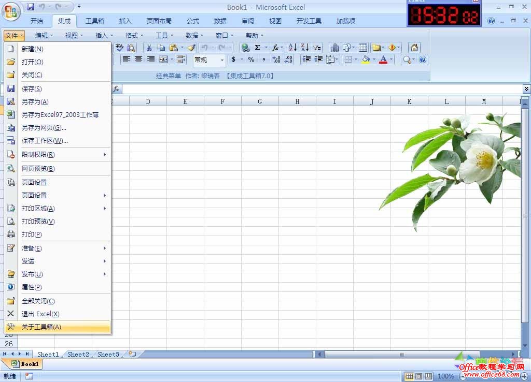Viewport: 531px width, 382px height.
Task: Open the 常规 number format dropdown
Action: click(223, 59)
